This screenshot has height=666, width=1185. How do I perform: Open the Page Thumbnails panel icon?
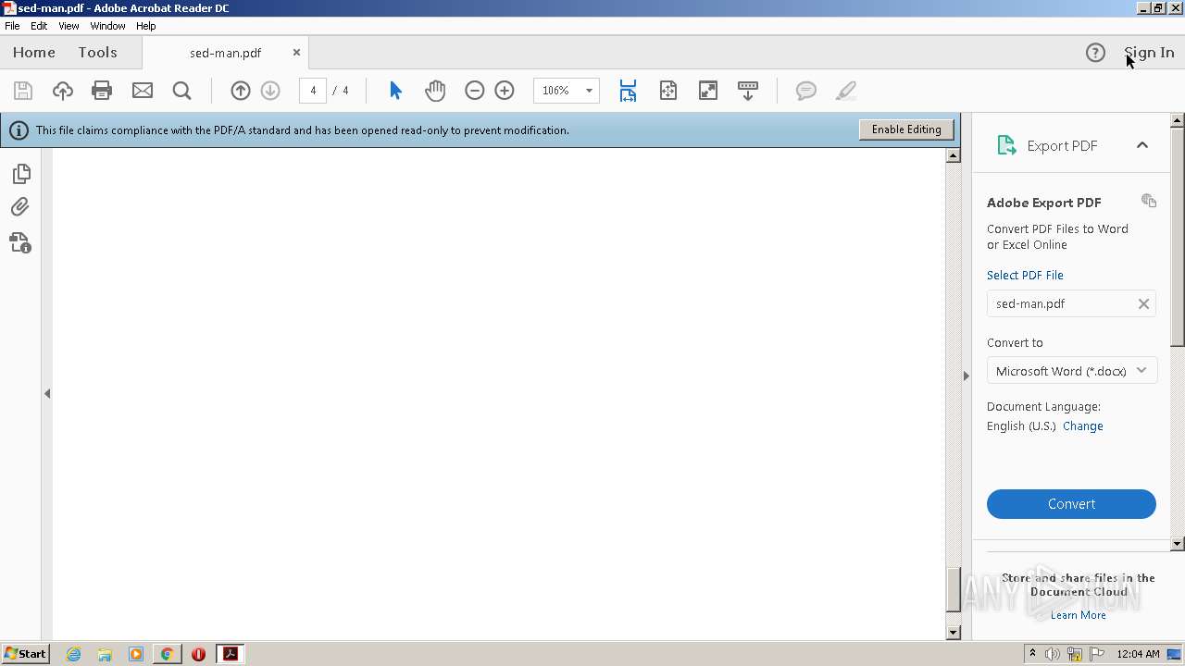[x=20, y=174]
